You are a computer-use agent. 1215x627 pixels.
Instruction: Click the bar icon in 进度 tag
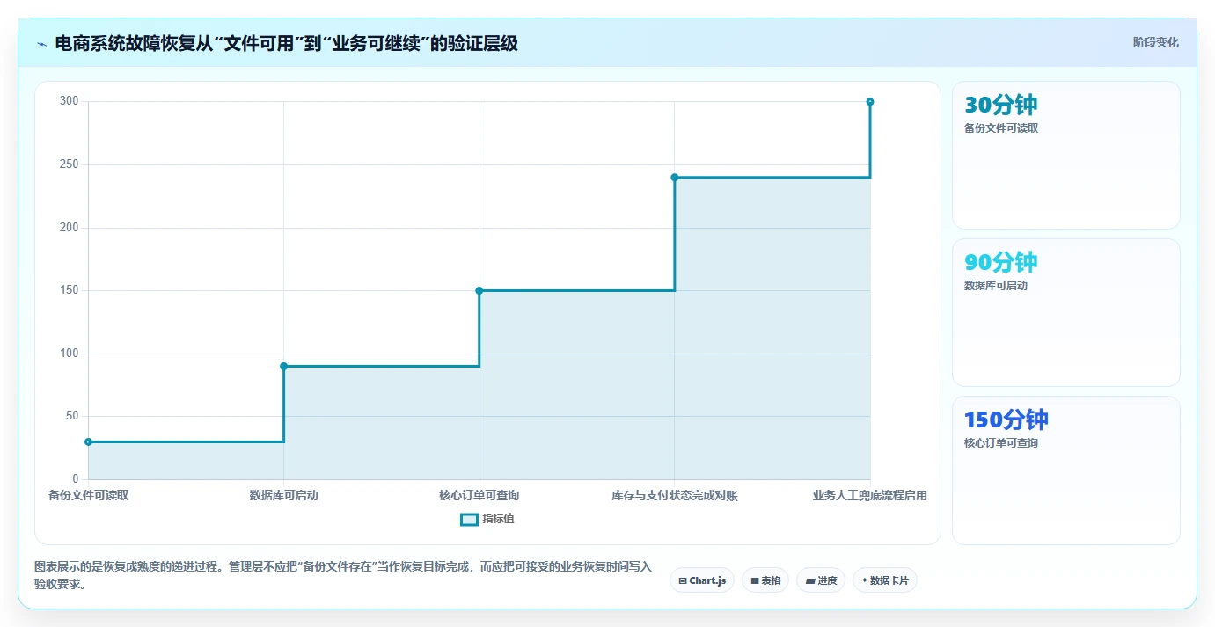click(x=810, y=580)
